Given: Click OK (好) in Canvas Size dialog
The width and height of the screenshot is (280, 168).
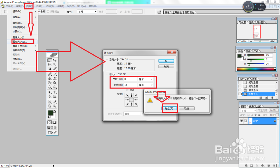Looking at the screenshot, I should click(166, 61).
